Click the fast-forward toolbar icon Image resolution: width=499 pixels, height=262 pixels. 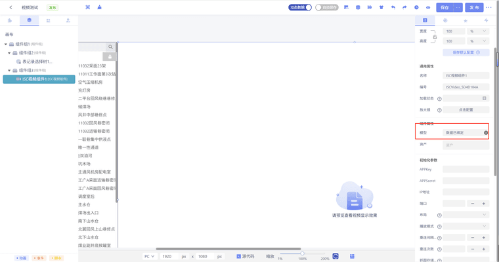370,7
